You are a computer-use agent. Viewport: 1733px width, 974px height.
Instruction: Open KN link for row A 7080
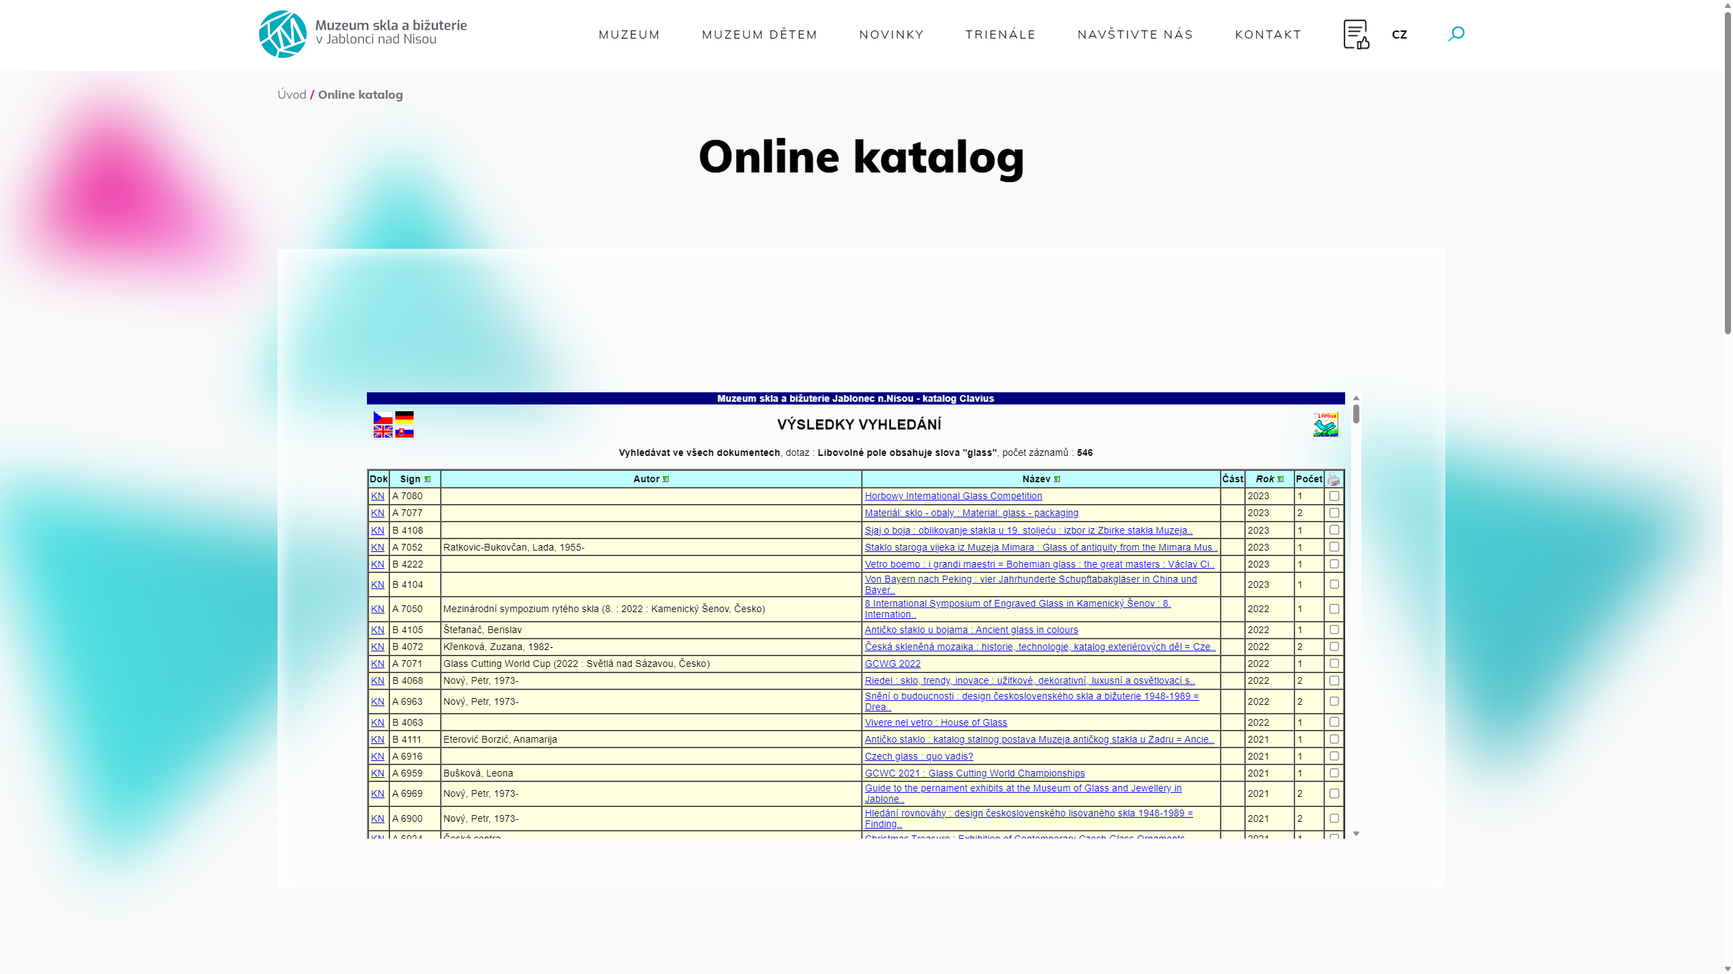click(378, 496)
